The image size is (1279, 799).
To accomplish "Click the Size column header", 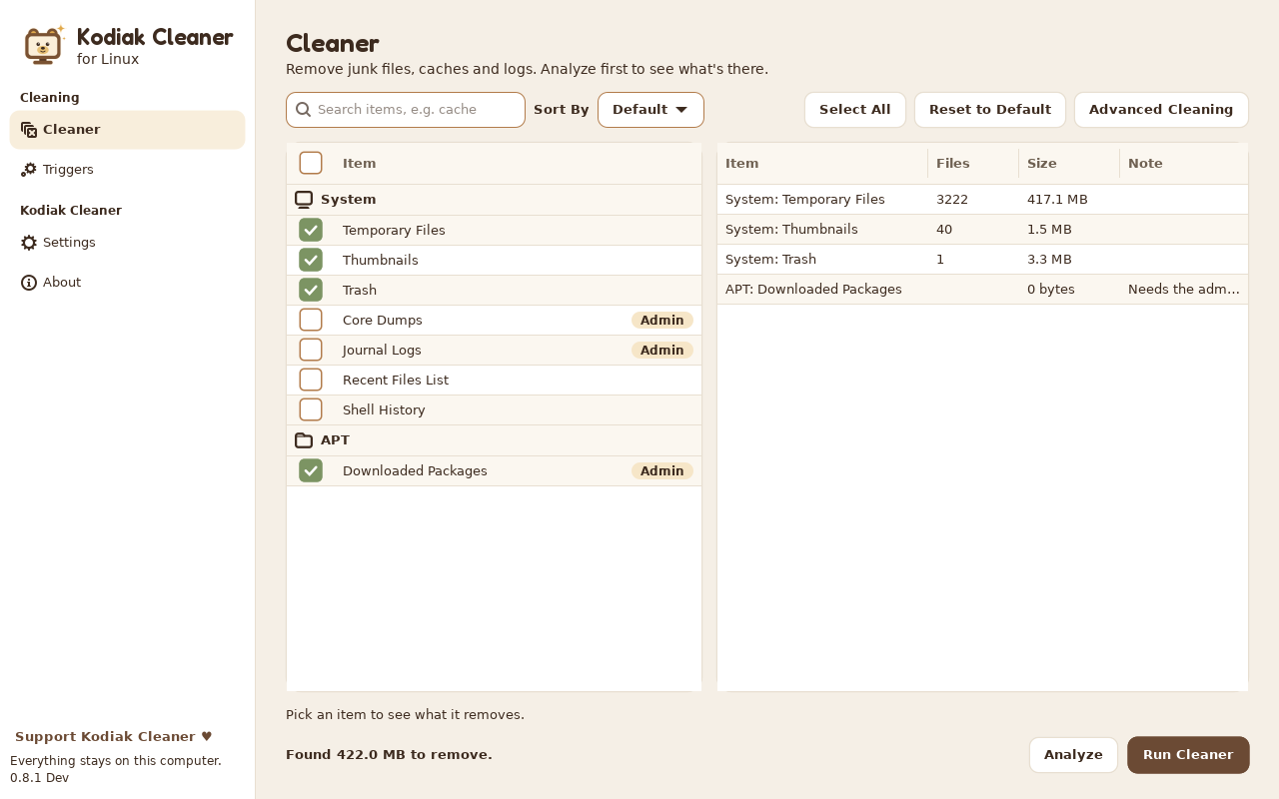I will [x=1069, y=164].
